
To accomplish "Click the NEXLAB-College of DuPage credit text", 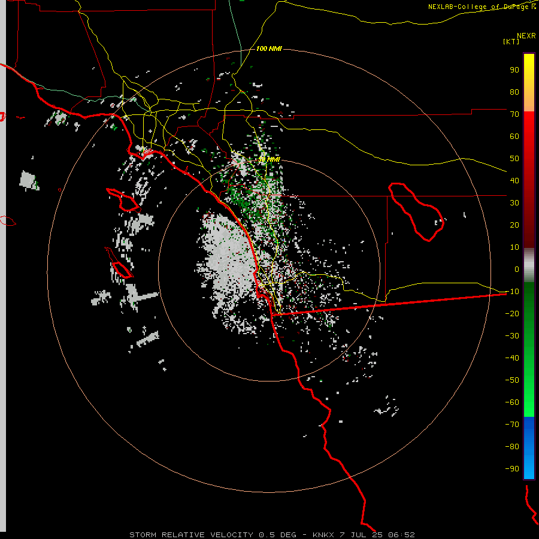I will tap(482, 7).
